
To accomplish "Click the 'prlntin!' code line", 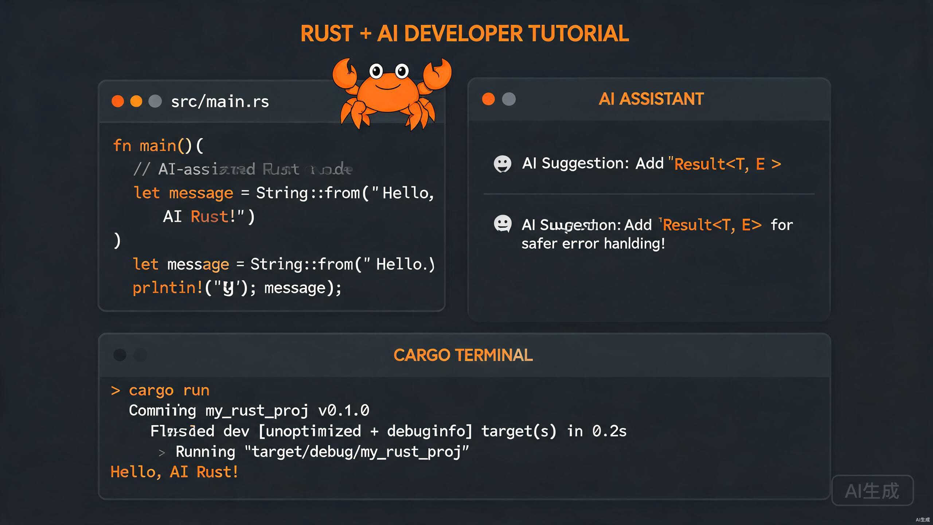I will pyautogui.click(x=237, y=288).
